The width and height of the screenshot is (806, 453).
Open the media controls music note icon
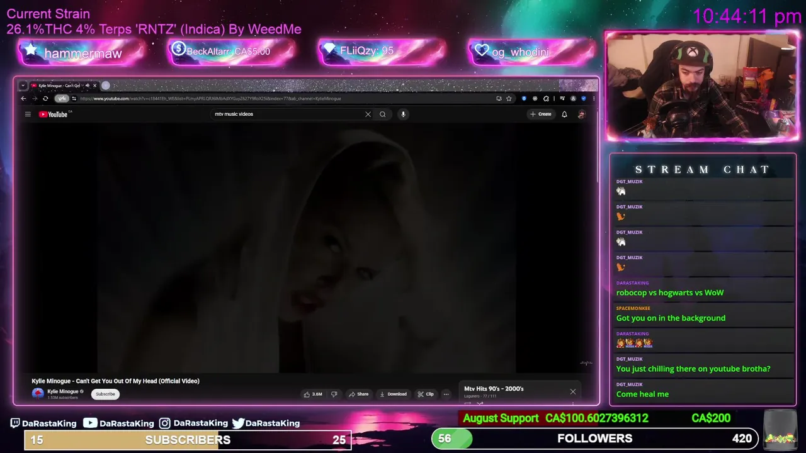tap(562, 98)
